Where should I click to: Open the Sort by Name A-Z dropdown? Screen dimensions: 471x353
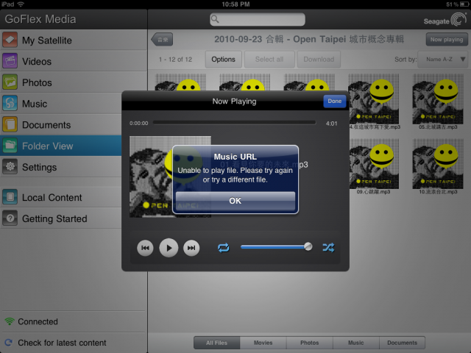click(x=443, y=60)
